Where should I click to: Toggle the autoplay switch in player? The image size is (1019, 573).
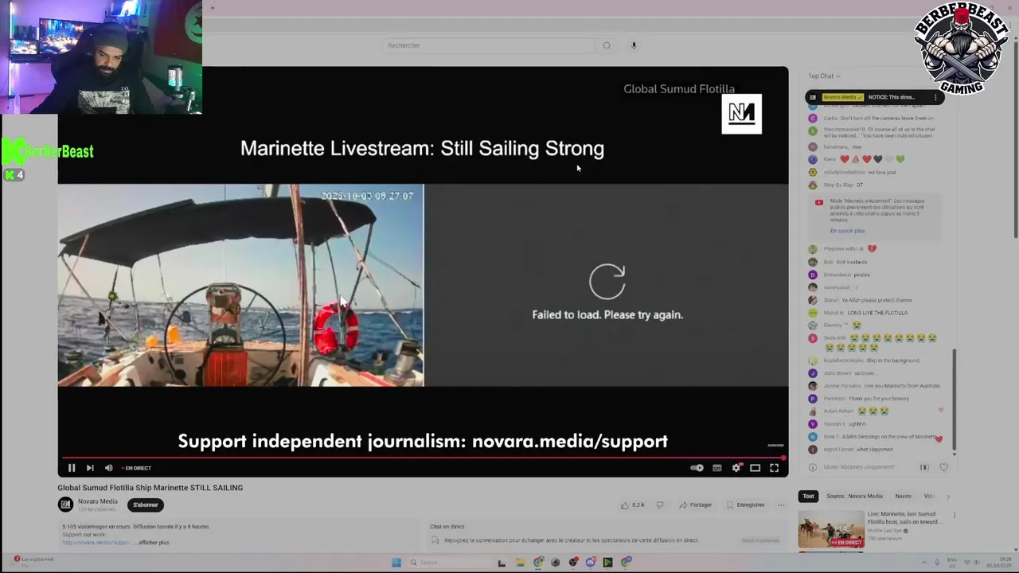click(697, 468)
